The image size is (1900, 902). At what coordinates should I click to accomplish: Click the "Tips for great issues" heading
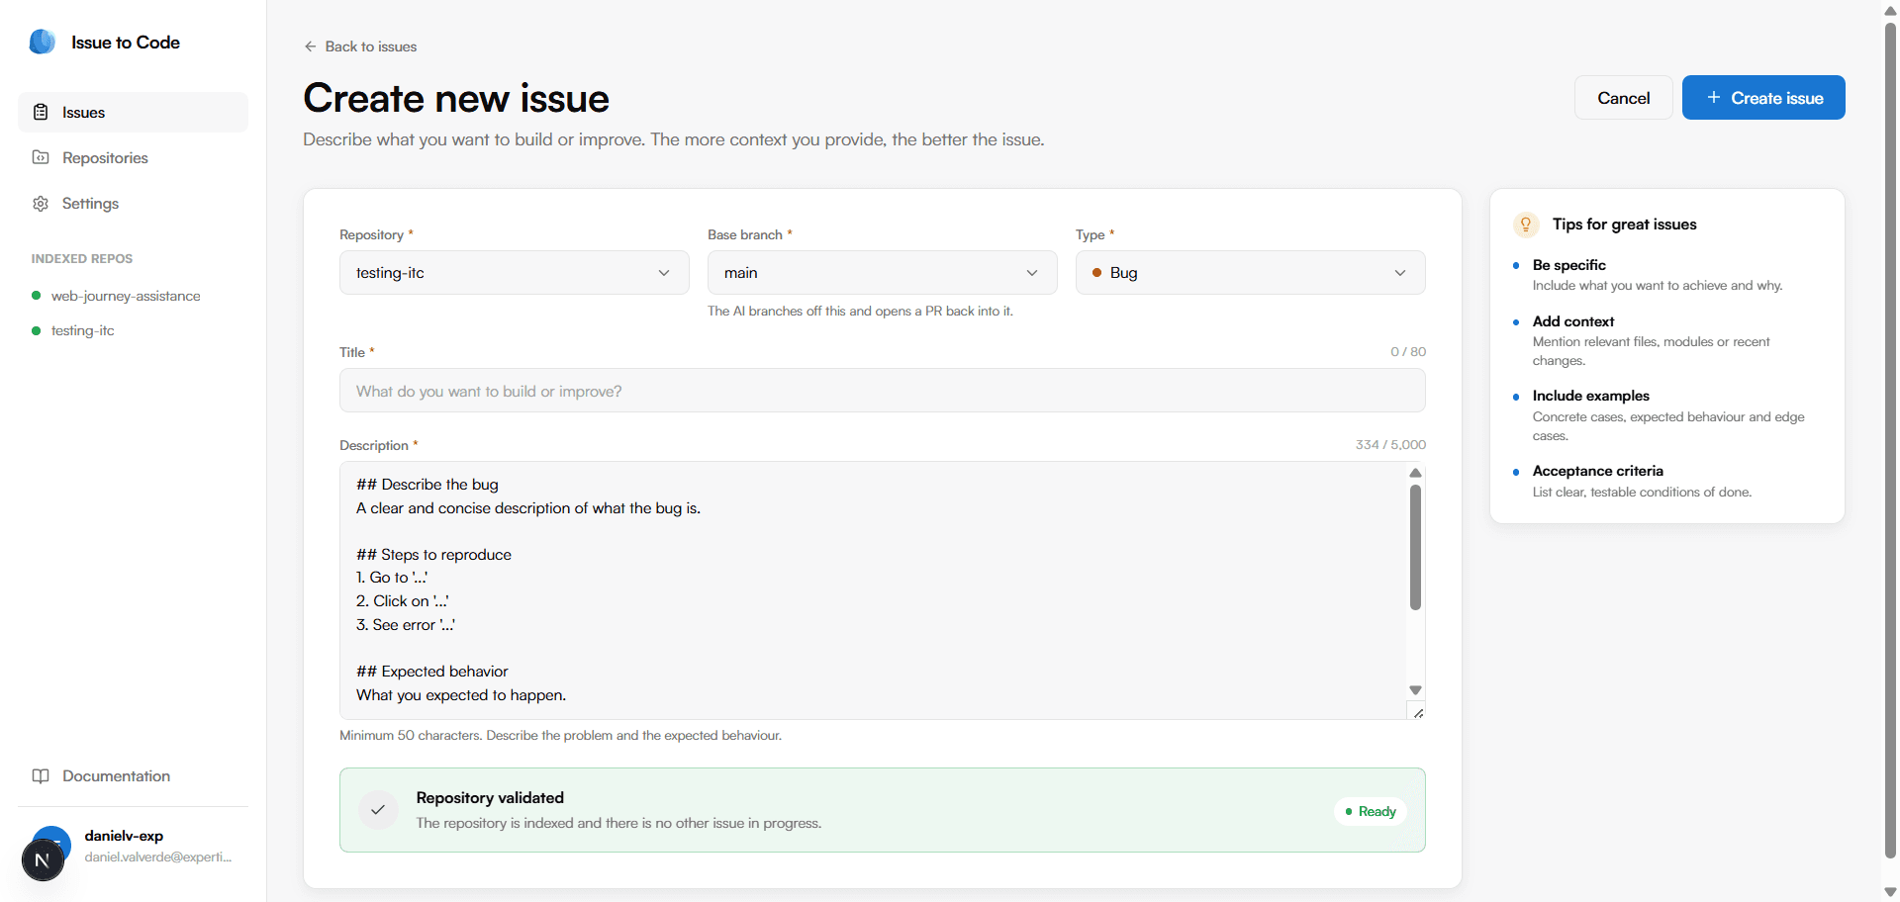[x=1624, y=225]
